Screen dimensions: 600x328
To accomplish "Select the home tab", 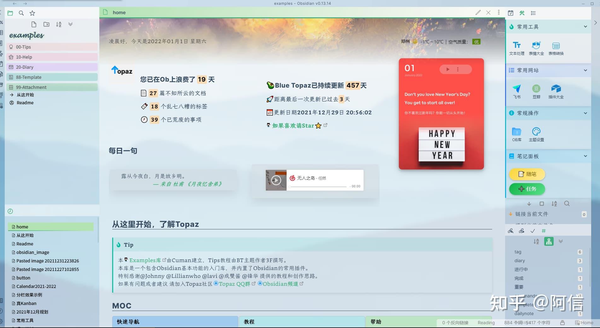I will coord(119,12).
